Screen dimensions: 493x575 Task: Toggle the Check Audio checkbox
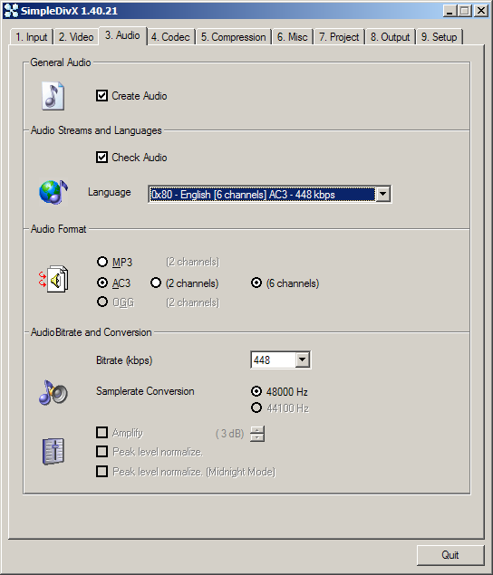[101, 158]
